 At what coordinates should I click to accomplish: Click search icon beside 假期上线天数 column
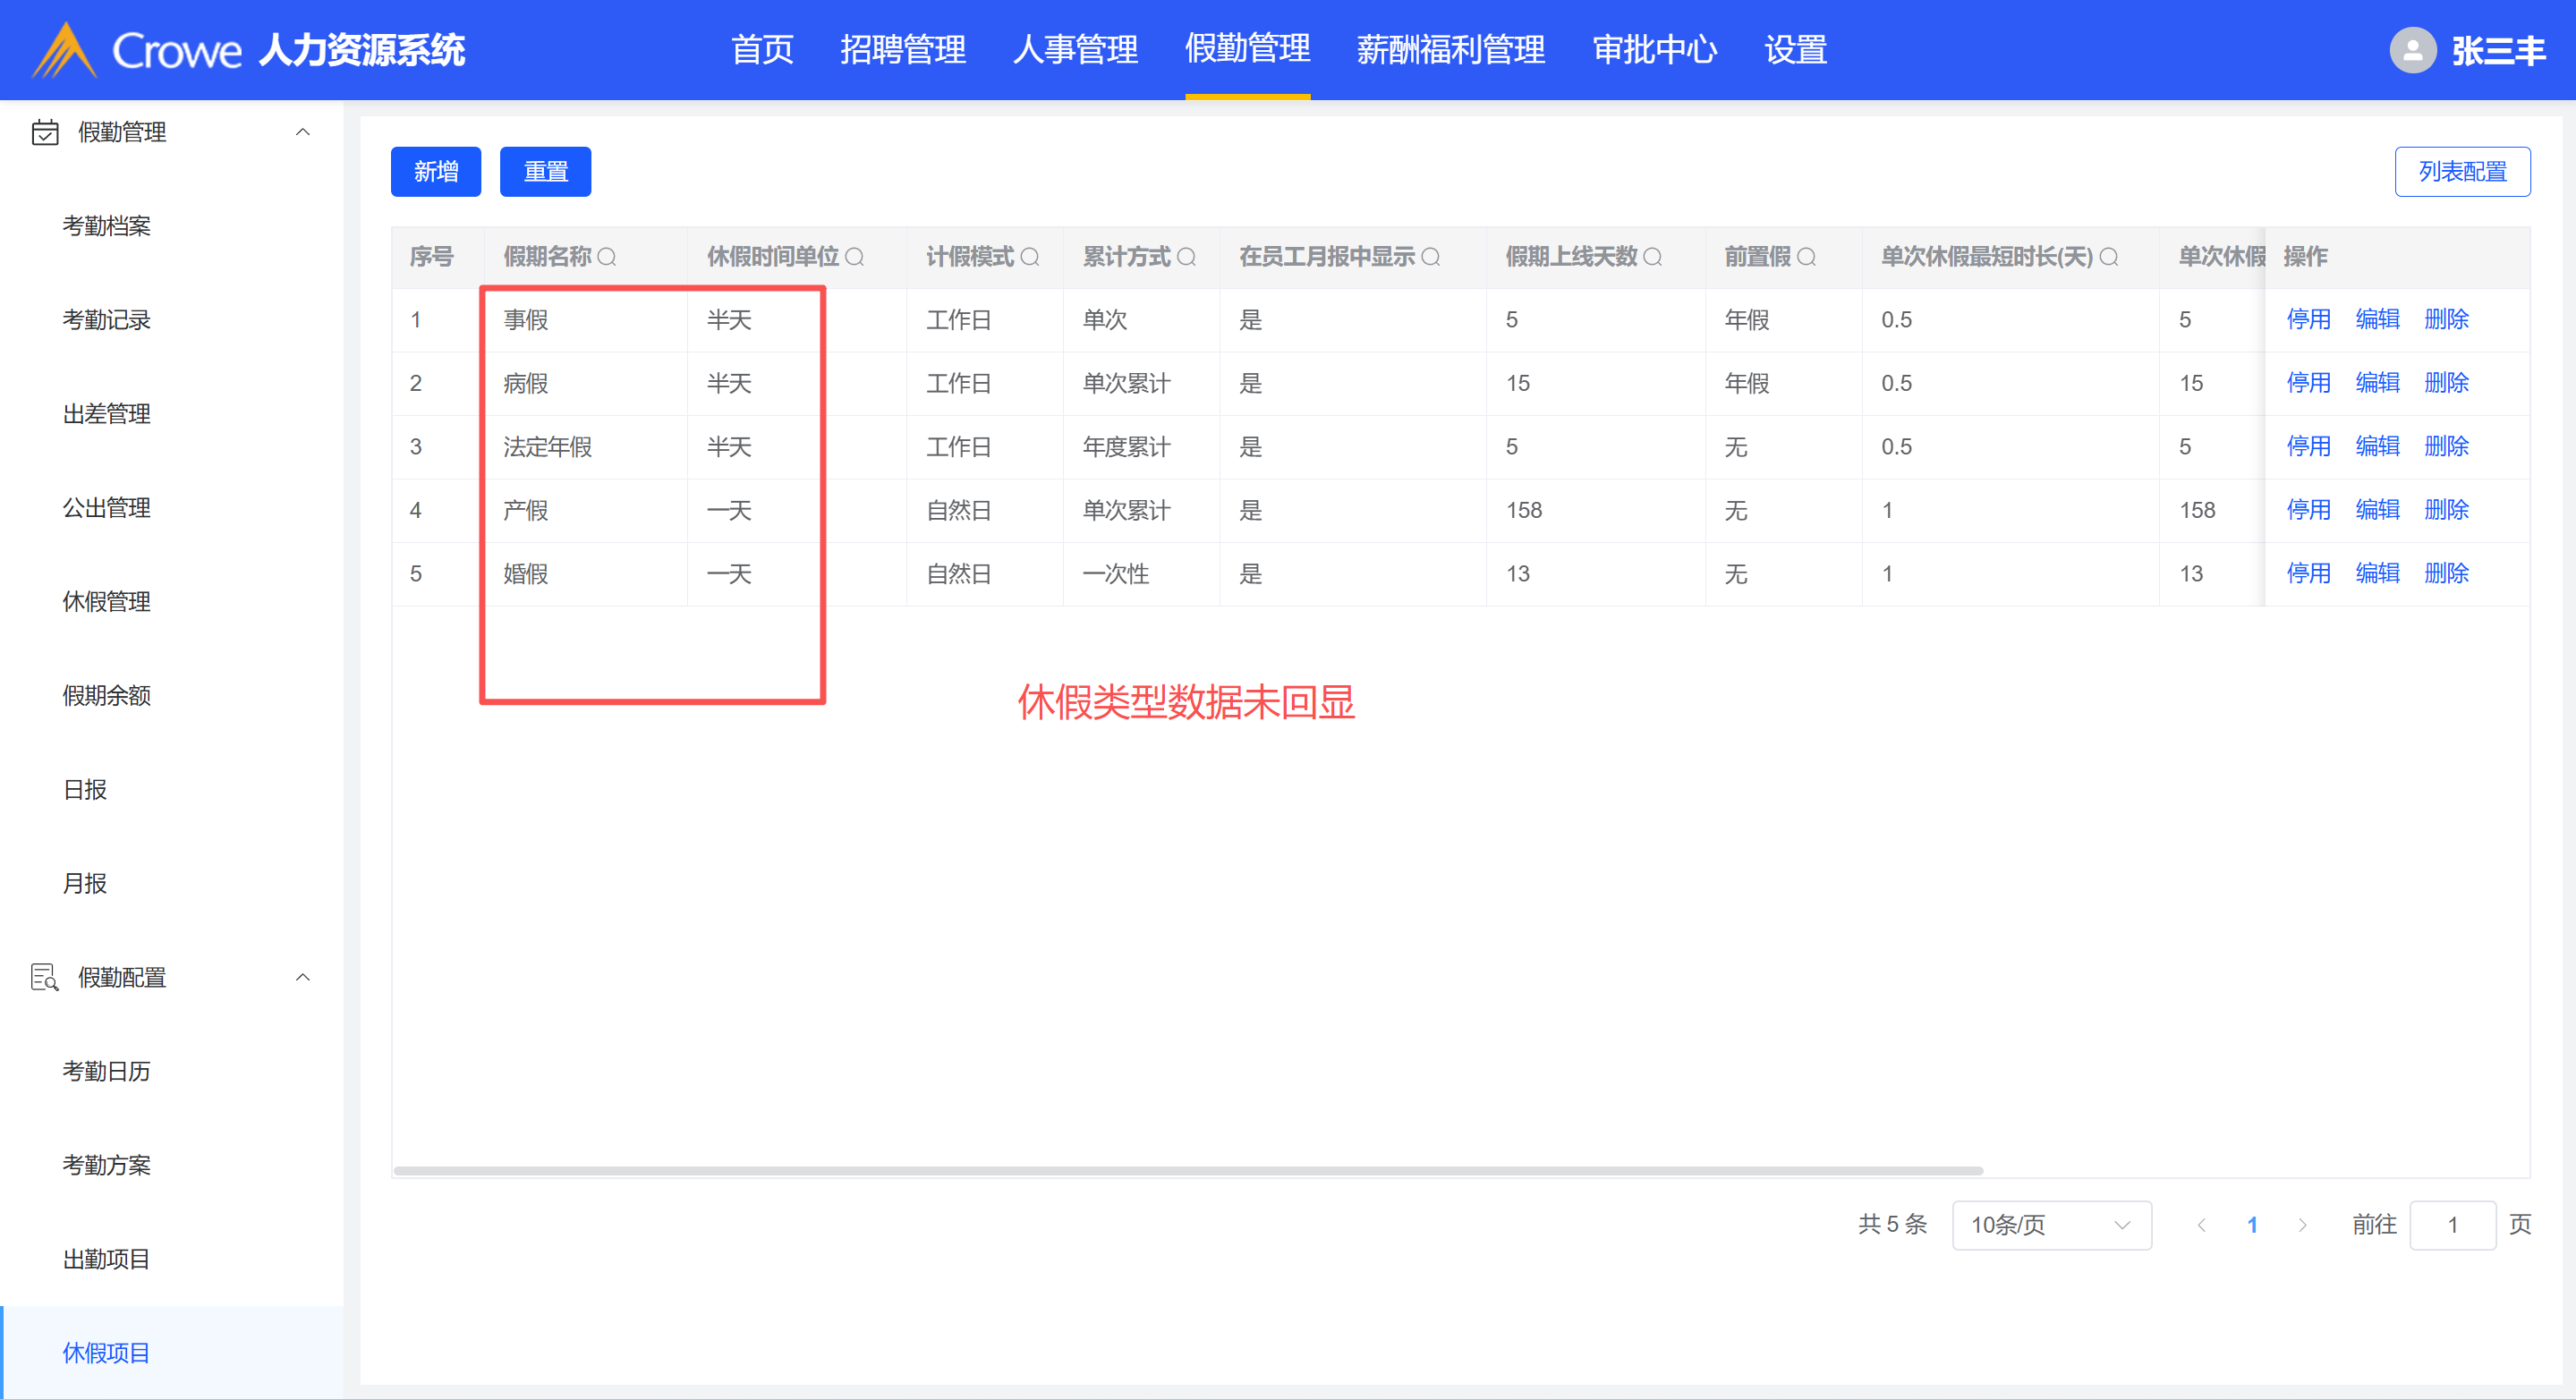(1653, 257)
